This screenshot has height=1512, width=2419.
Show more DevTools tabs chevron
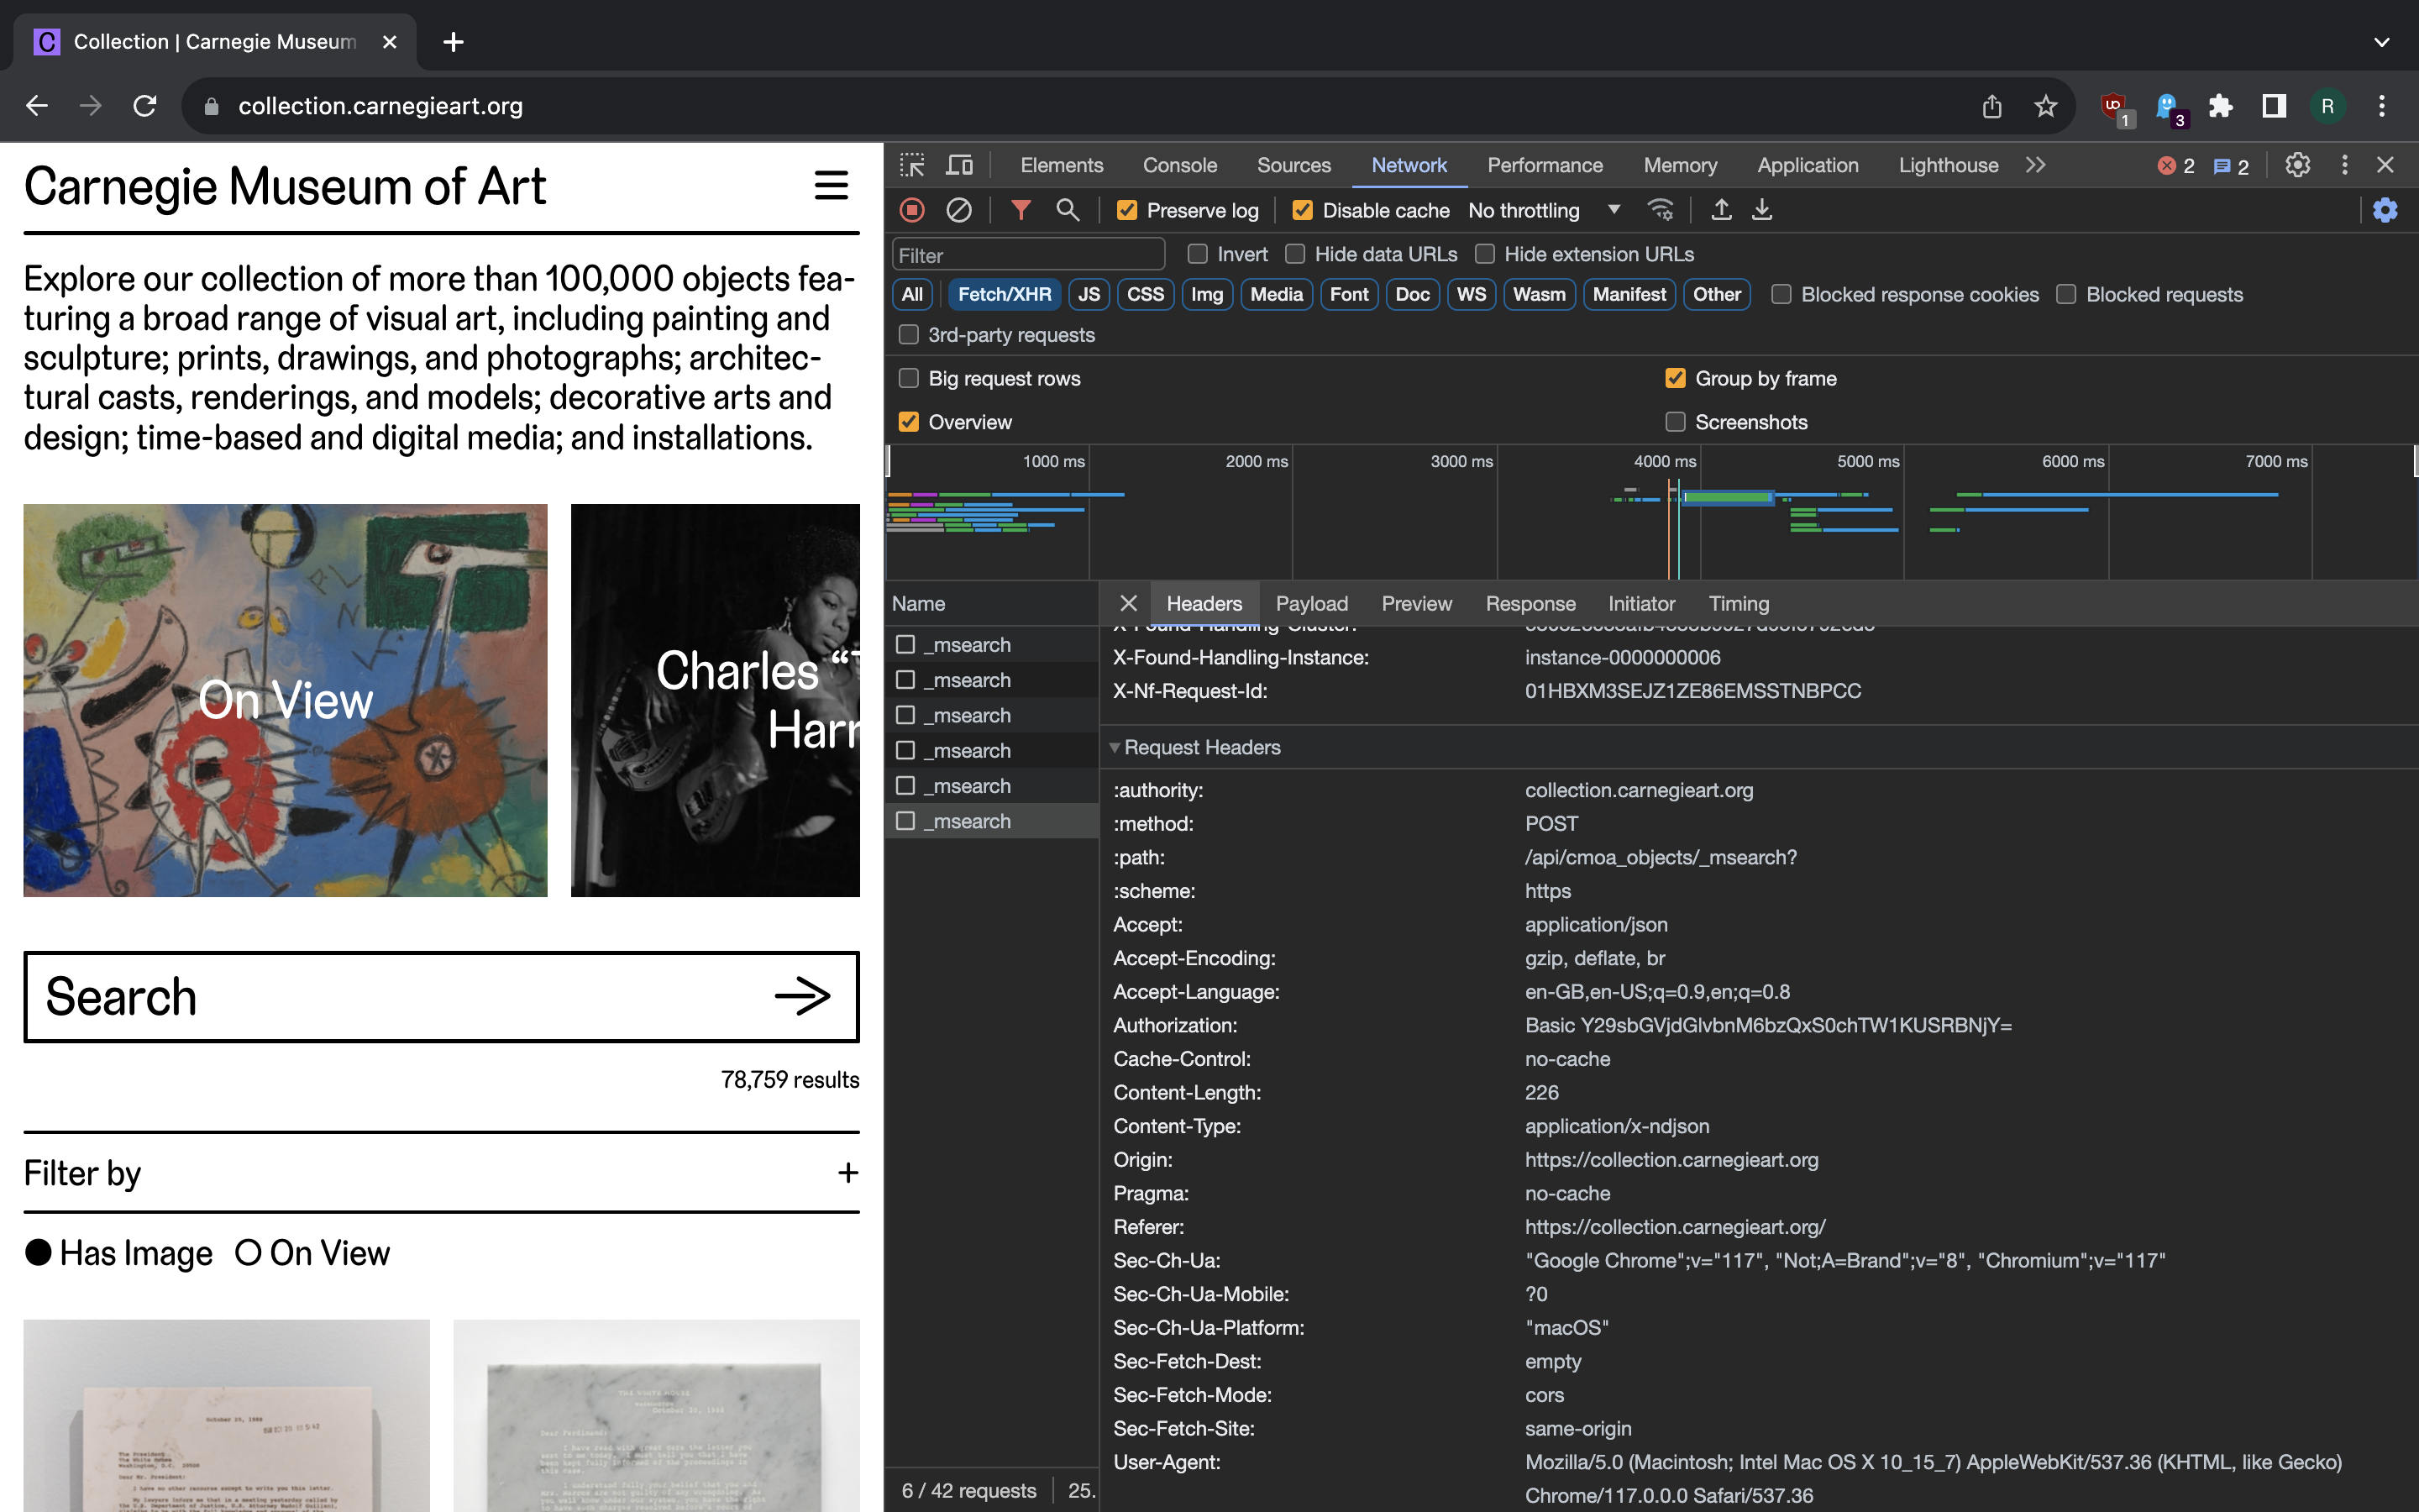2036,165
